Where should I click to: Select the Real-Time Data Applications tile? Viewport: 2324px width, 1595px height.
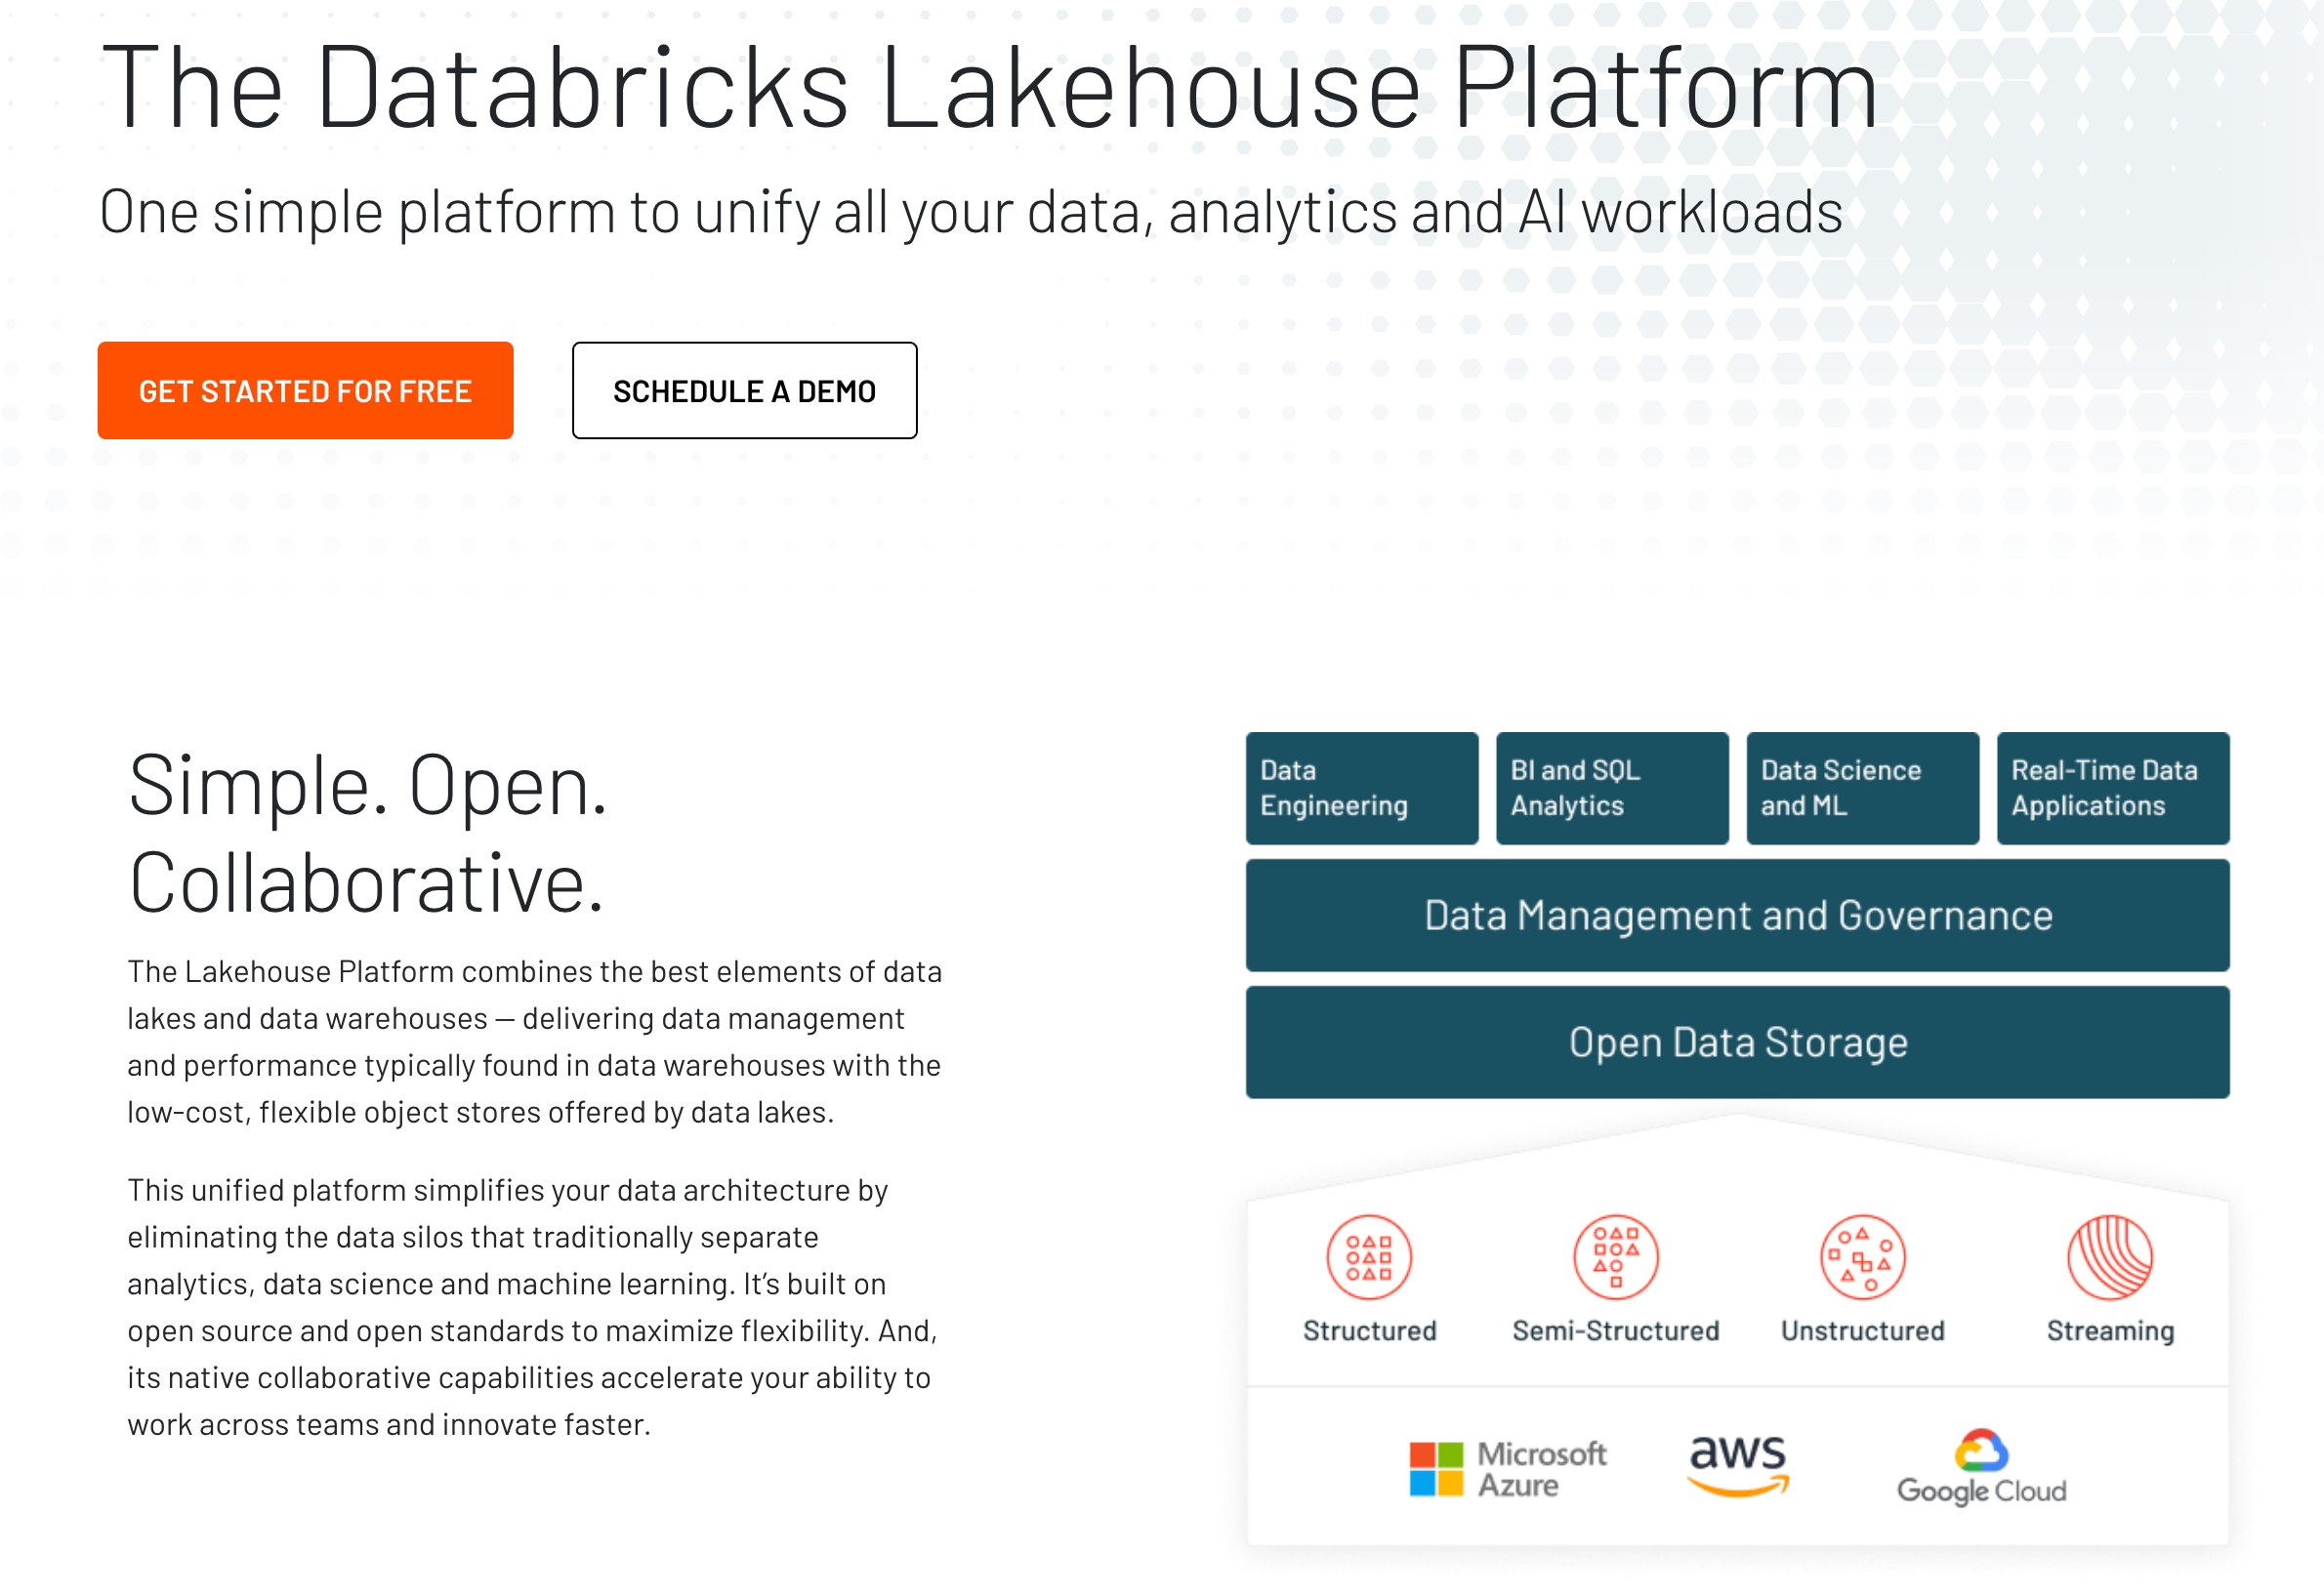coord(2112,788)
